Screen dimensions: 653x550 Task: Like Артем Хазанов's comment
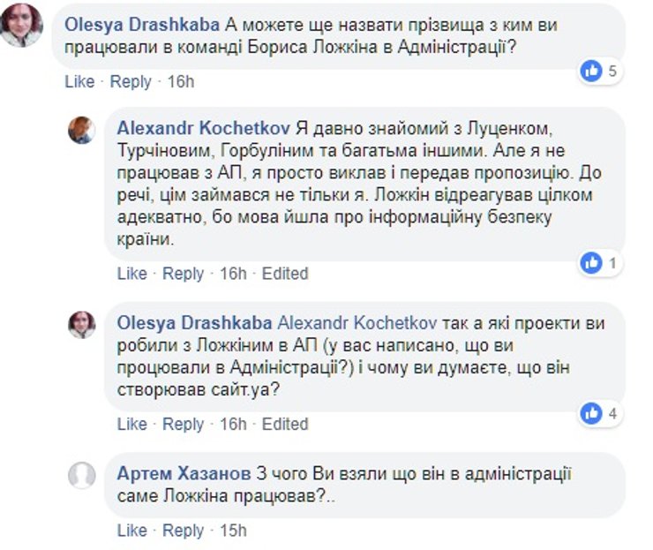coord(132,531)
